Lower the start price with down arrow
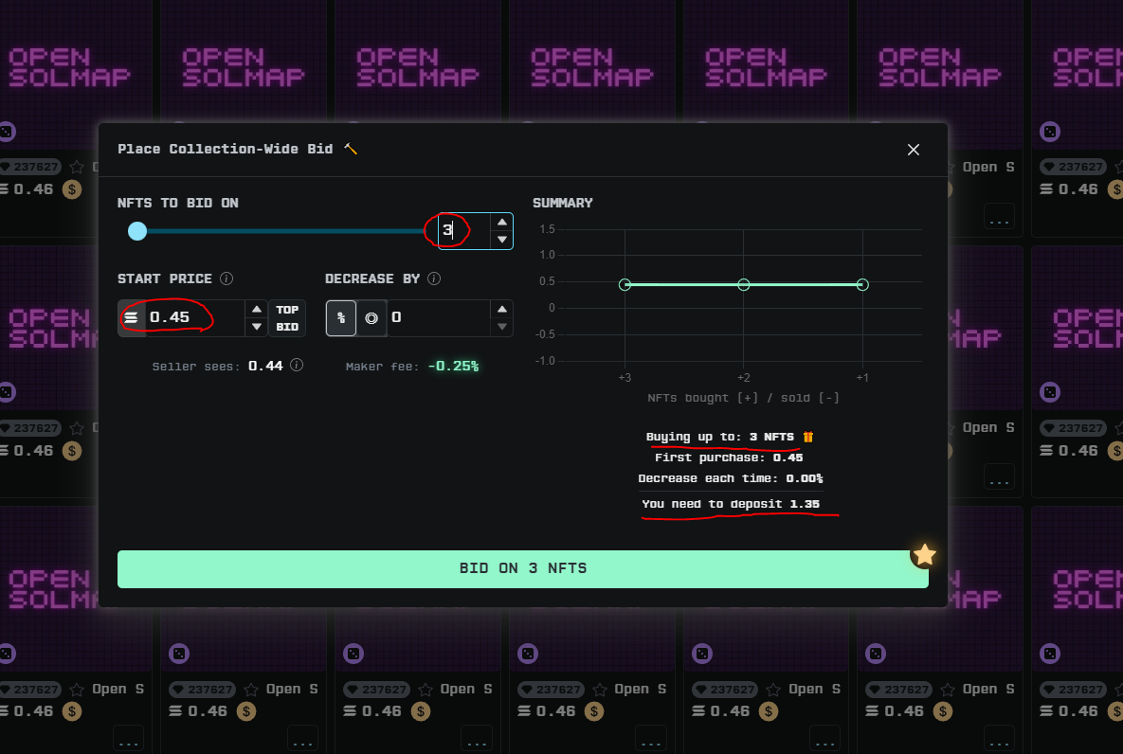Image resolution: width=1123 pixels, height=754 pixels. [x=257, y=327]
